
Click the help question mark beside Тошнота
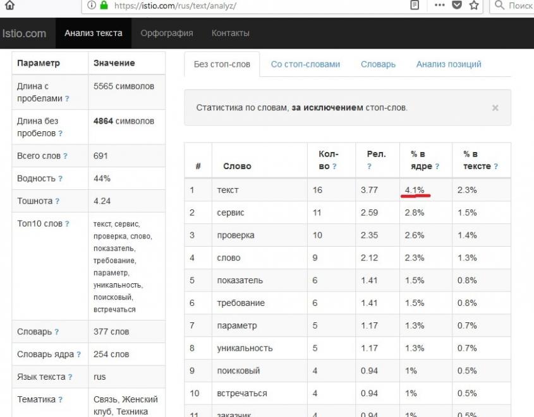(x=58, y=202)
